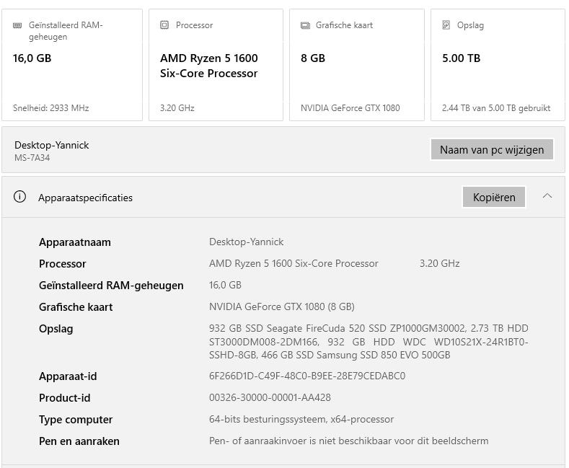Image resolution: width=569 pixels, height=468 pixels.
Task: Click the Apparaatspecificaties header text
Action: (x=85, y=198)
